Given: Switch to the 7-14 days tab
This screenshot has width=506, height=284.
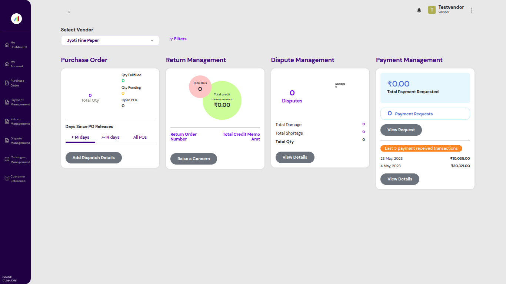Looking at the screenshot, I should [x=110, y=137].
